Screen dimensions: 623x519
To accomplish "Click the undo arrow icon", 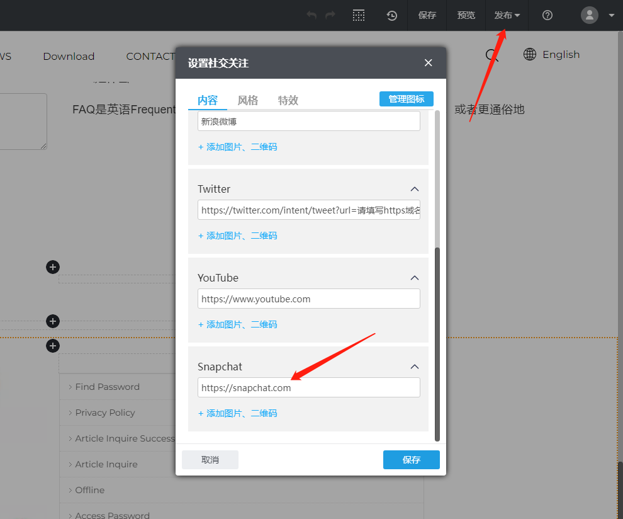I will [x=311, y=15].
